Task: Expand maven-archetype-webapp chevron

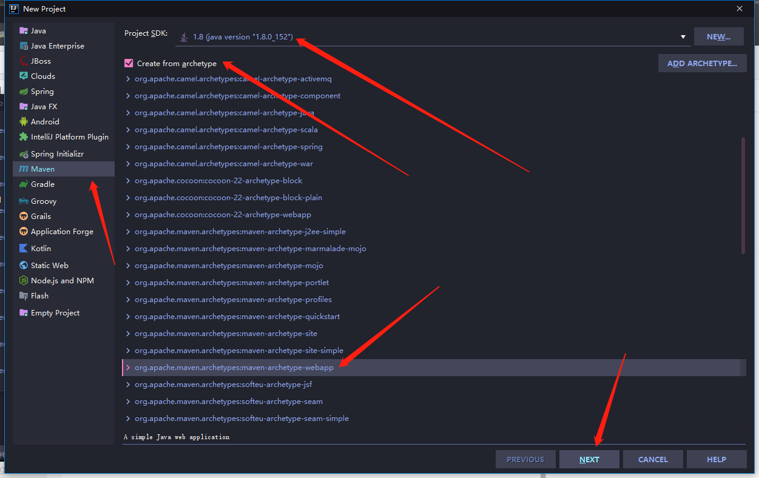Action: [128, 368]
